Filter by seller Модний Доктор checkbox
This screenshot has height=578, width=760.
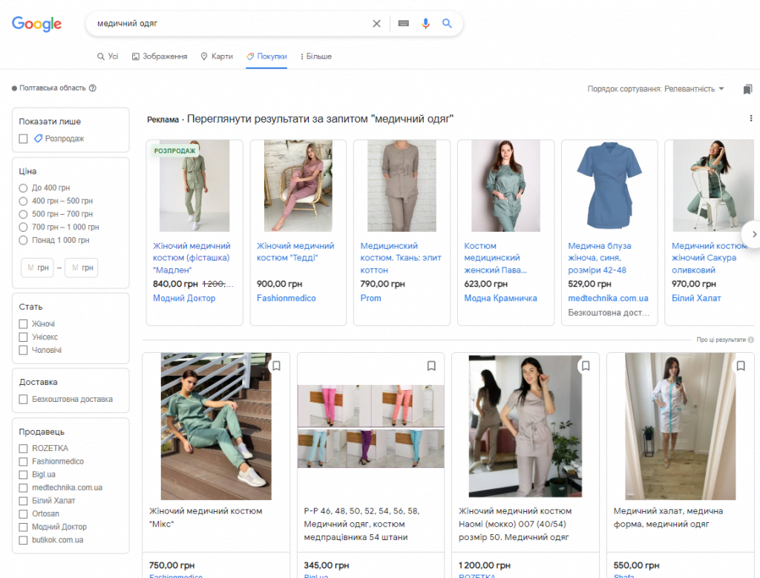tap(23, 527)
